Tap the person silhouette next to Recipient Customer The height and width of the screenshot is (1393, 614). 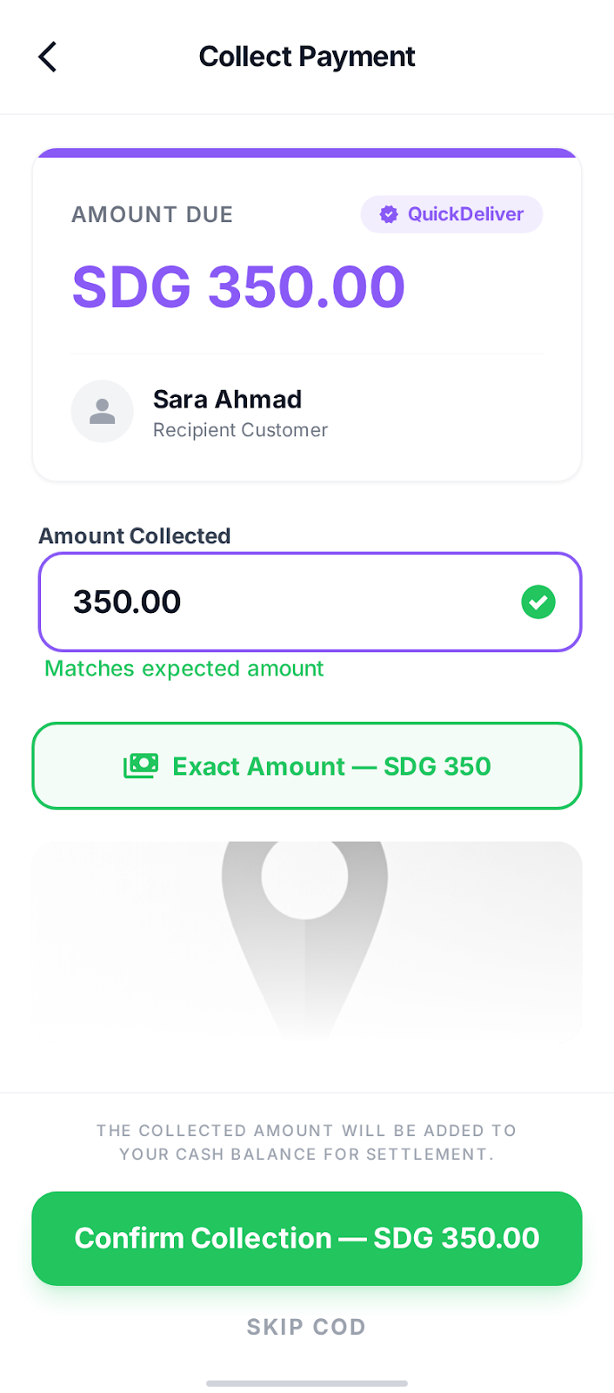(102, 410)
